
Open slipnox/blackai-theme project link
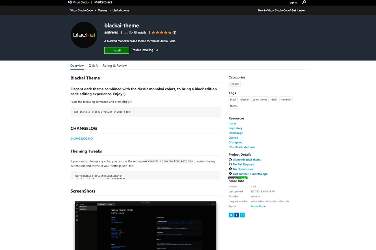pyautogui.click(x=247, y=160)
